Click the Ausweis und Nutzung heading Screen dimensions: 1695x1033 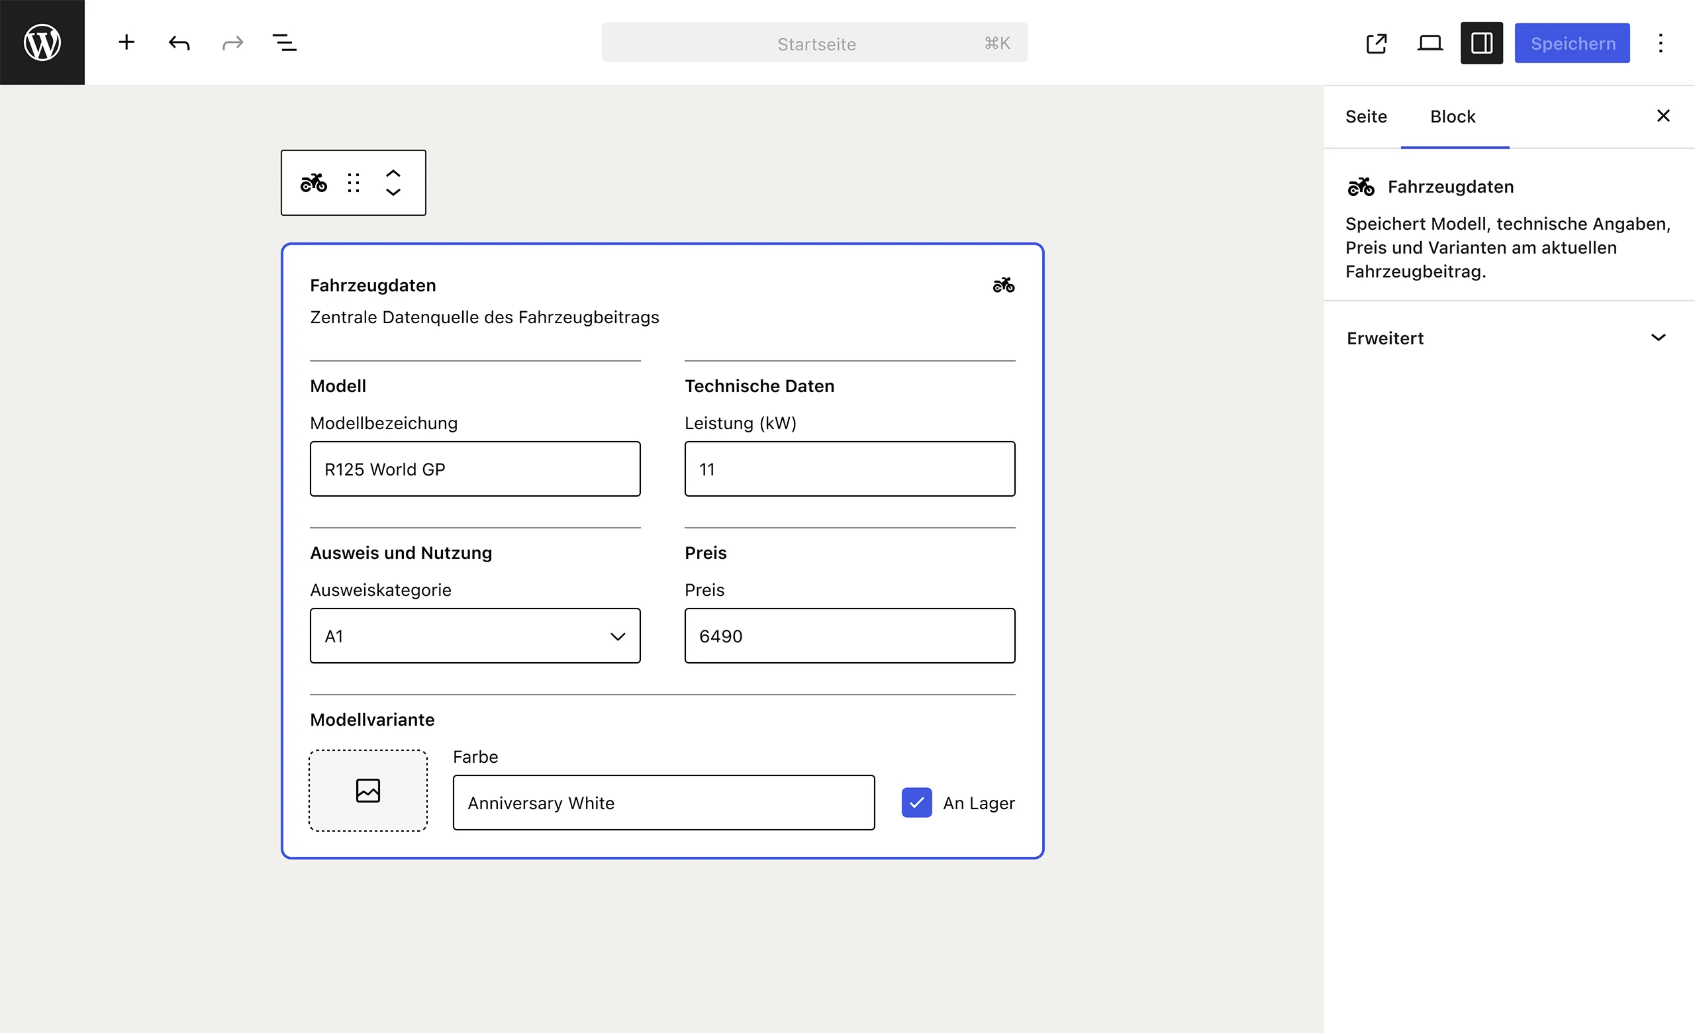(401, 553)
